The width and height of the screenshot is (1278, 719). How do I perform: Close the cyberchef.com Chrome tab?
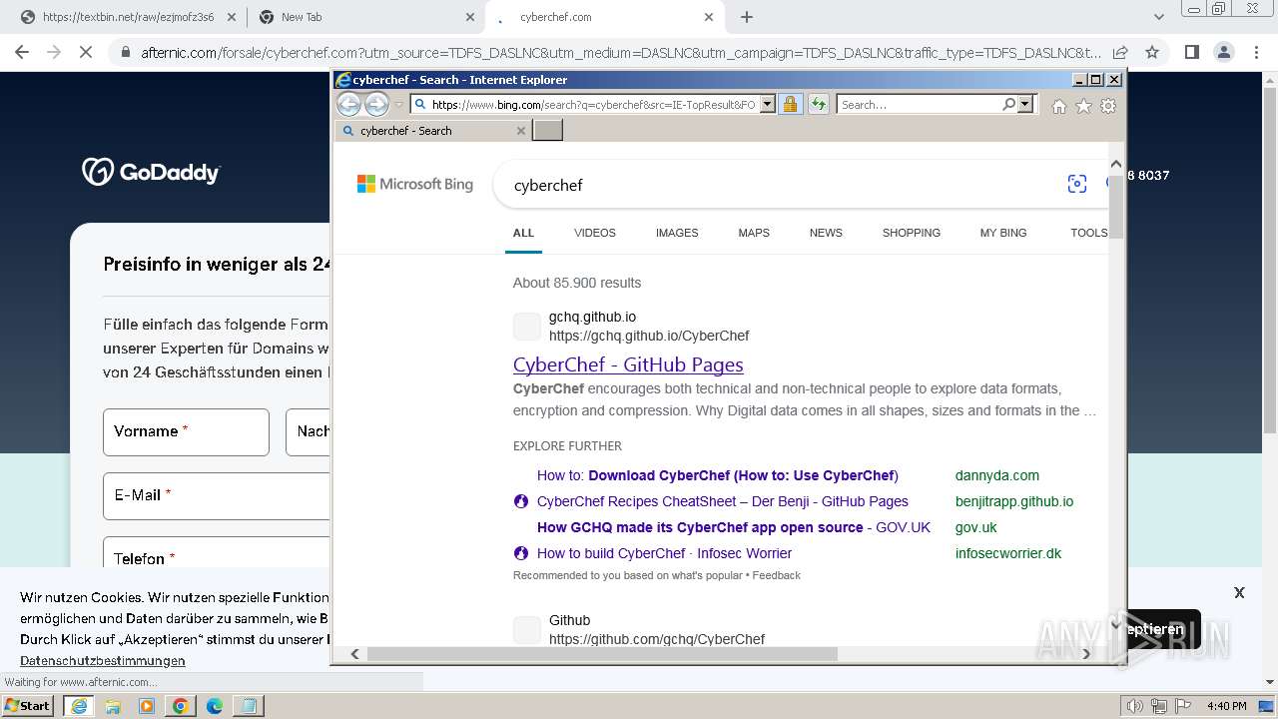coord(709,17)
